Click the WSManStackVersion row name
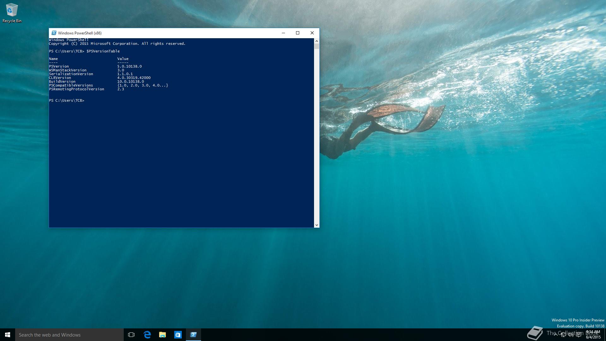The height and width of the screenshot is (341, 606). pyautogui.click(x=68, y=70)
